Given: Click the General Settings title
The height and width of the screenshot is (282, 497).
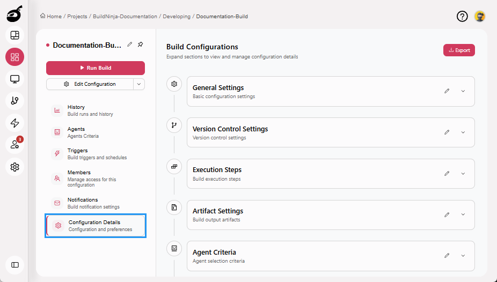Looking at the screenshot, I should (x=218, y=88).
